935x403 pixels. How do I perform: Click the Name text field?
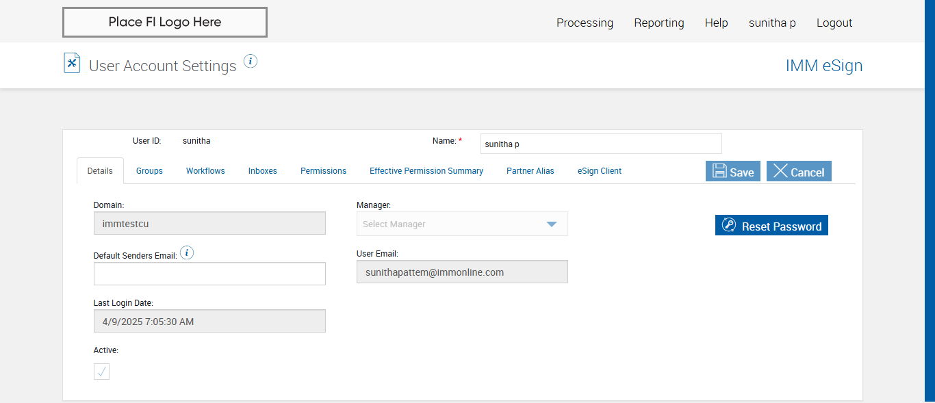click(601, 144)
